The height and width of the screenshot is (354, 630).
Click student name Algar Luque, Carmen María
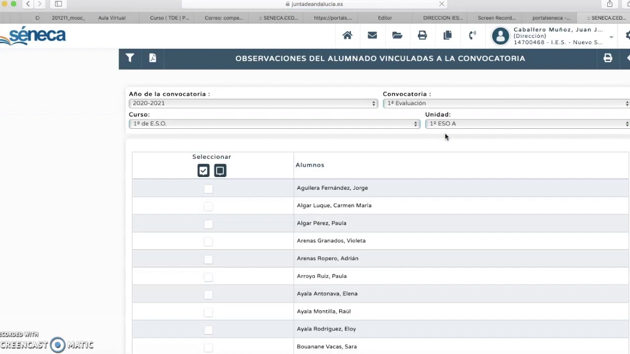coord(334,206)
